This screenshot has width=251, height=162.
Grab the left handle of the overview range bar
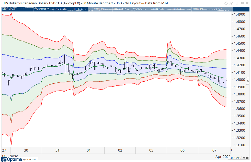[x=89, y=9]
